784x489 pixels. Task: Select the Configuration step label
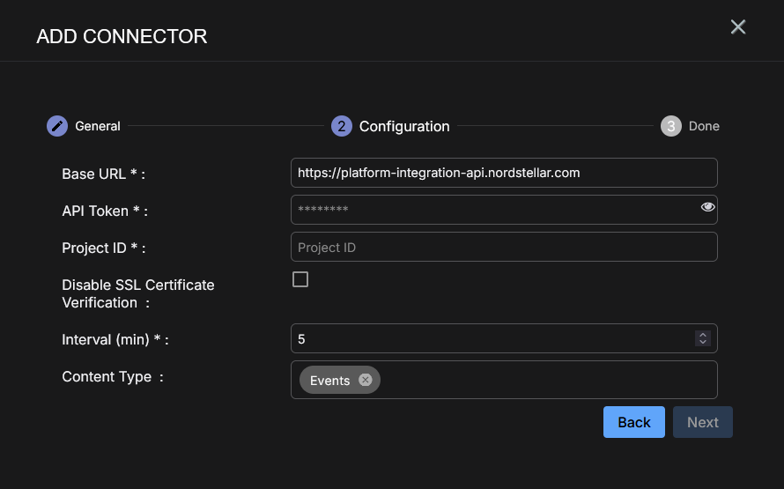404,126
